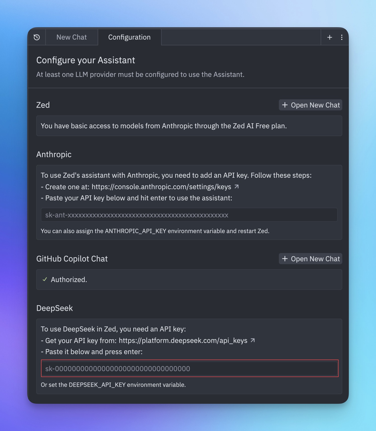This screenshot has width=376, height=431.
Task: Open New Chat for the Zed provider
Action: pos(310,105)
